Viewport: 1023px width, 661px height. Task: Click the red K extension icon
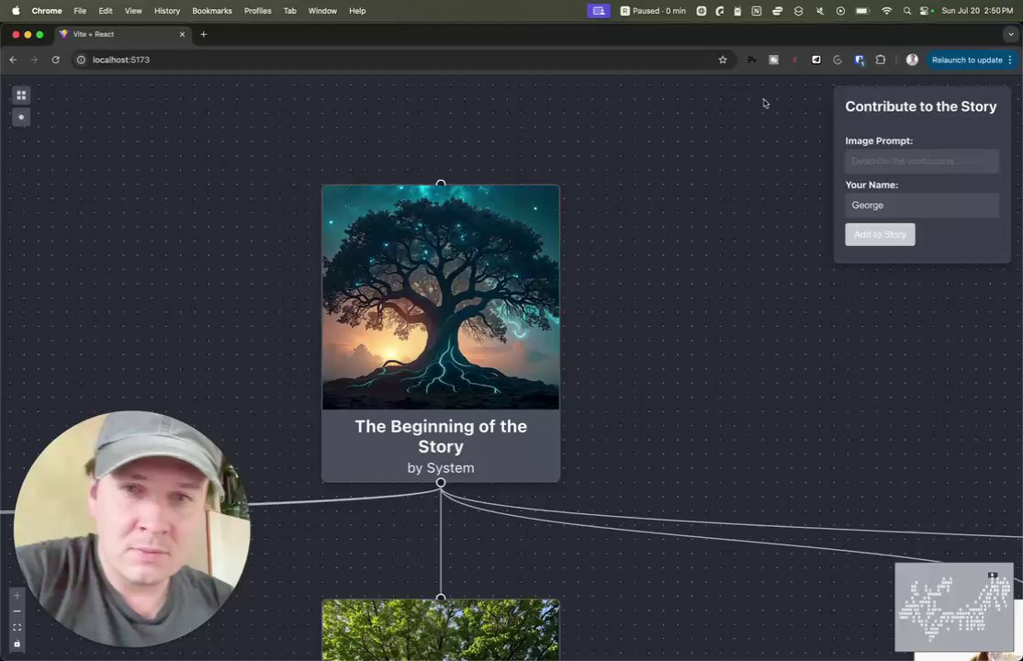coord(794,60)
